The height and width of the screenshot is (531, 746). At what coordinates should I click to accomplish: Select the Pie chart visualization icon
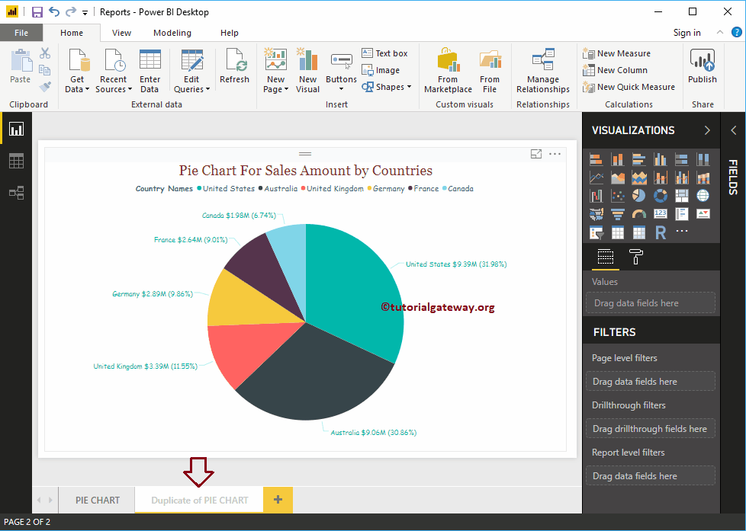638,195
